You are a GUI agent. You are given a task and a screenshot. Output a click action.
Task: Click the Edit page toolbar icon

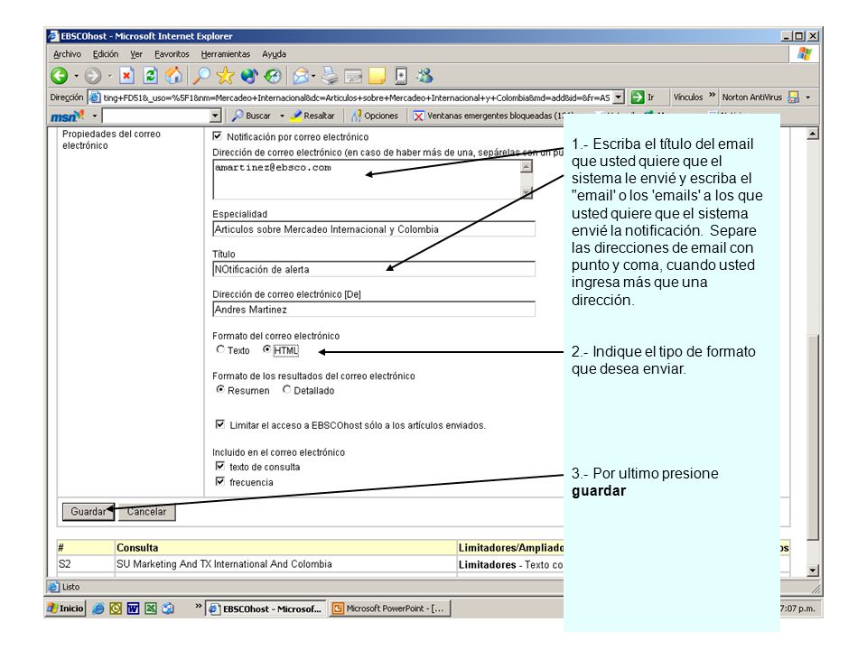(x=353, y=76)
